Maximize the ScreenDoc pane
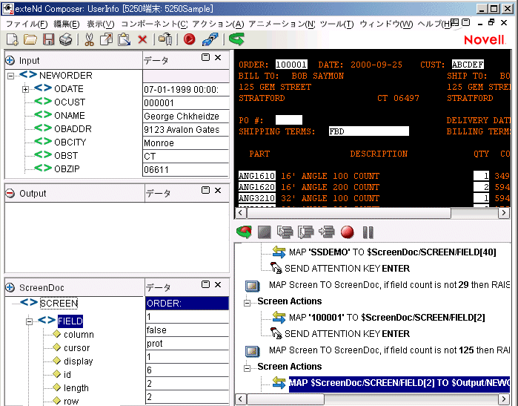The image size is (518, 406). pos(205,284)
